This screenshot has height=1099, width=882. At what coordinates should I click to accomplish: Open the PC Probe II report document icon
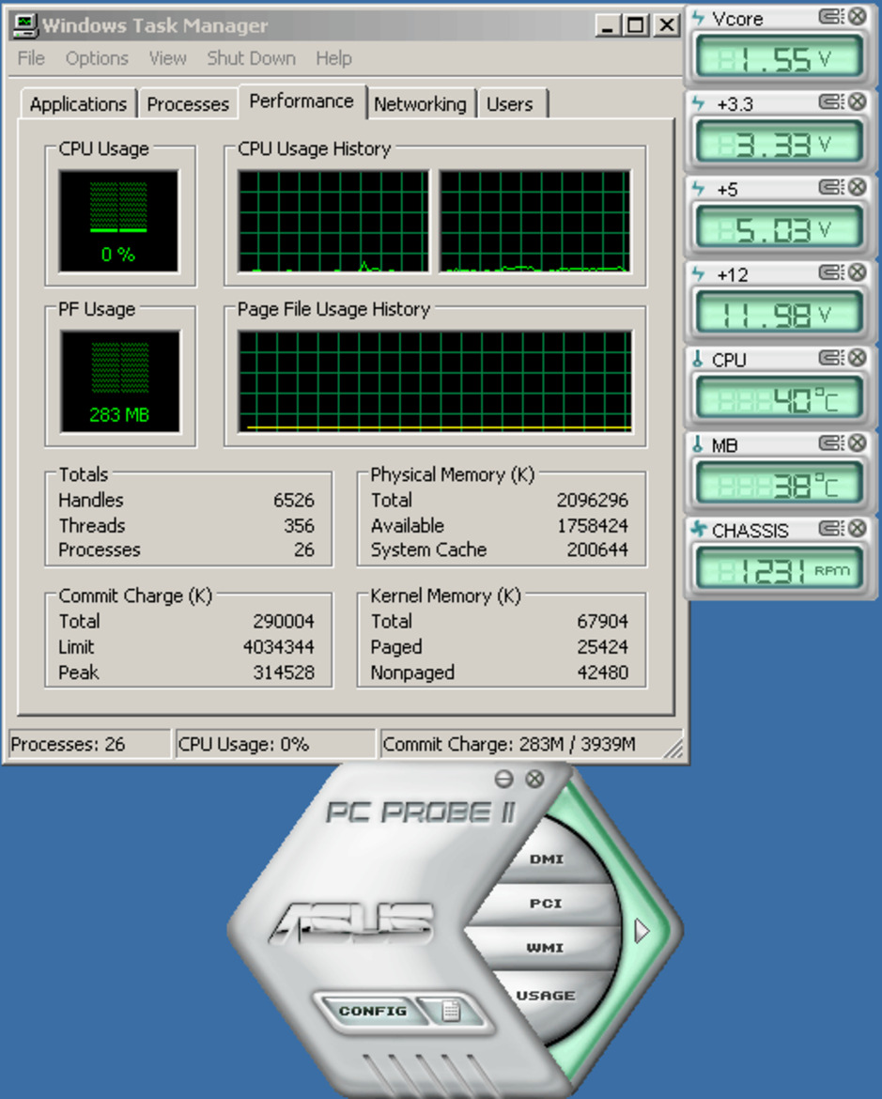(451, 1011)
